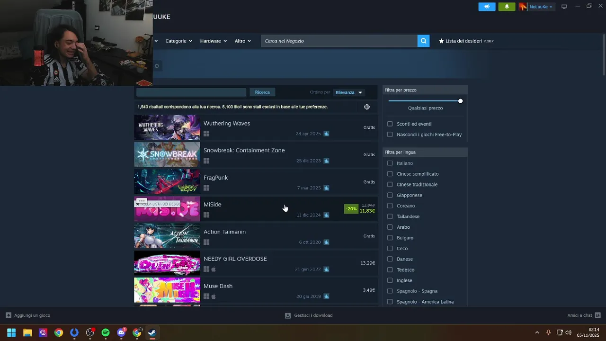Open Lista dei desideri
The width and height of the screenshot is (606, 341).
(x=466, y=41)
